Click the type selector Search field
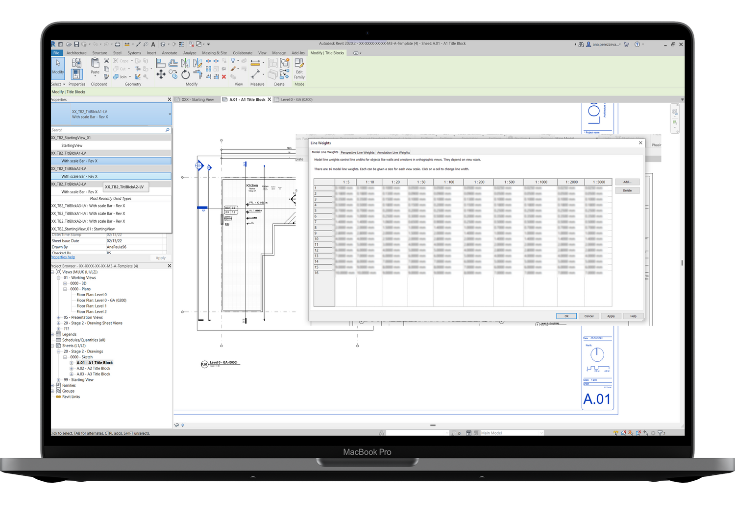The width and height of the screenshot is (735, 515). (108, 130)
